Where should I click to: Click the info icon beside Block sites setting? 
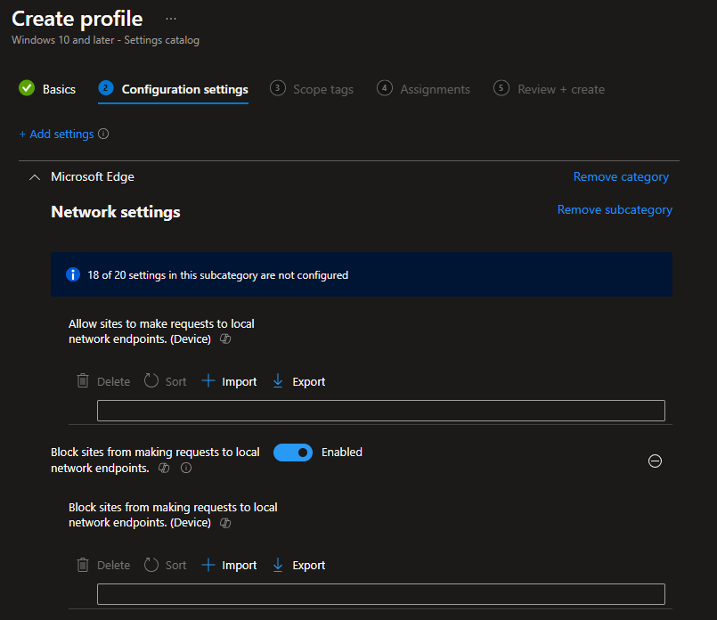(186, 468)
